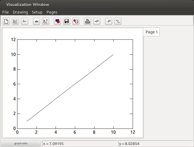Toggle the graph units button
194x147 pixels.
coord(21,143)
